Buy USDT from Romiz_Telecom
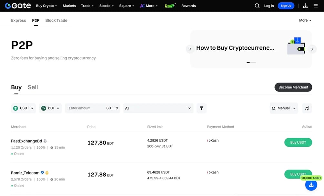The image size is (324, 196). [x=298, y=174]
